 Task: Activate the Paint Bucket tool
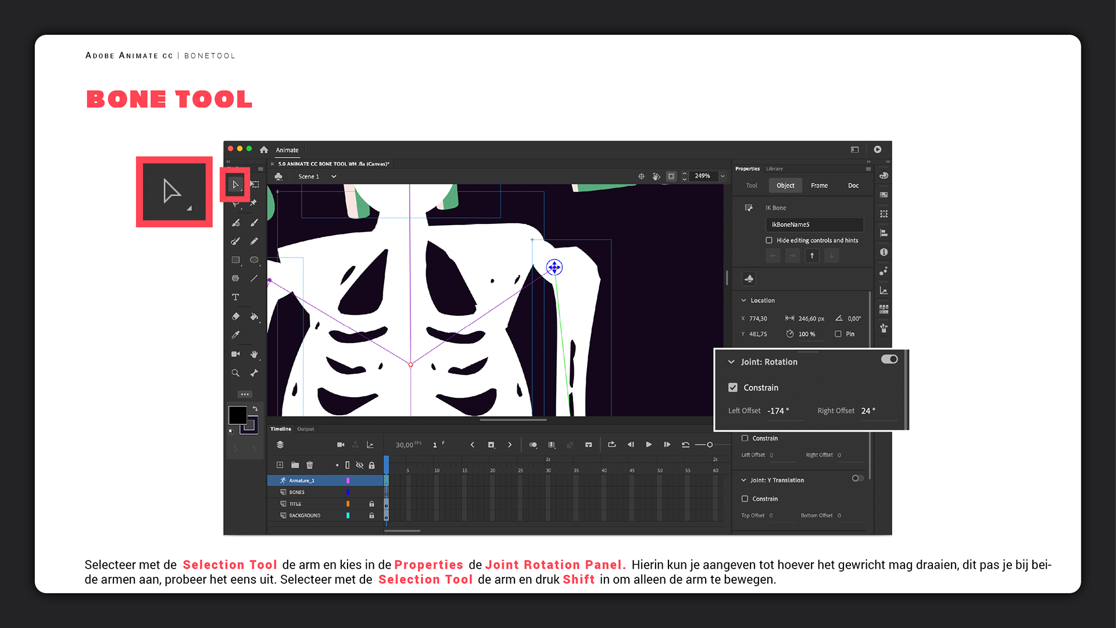[x=254, y=316]
